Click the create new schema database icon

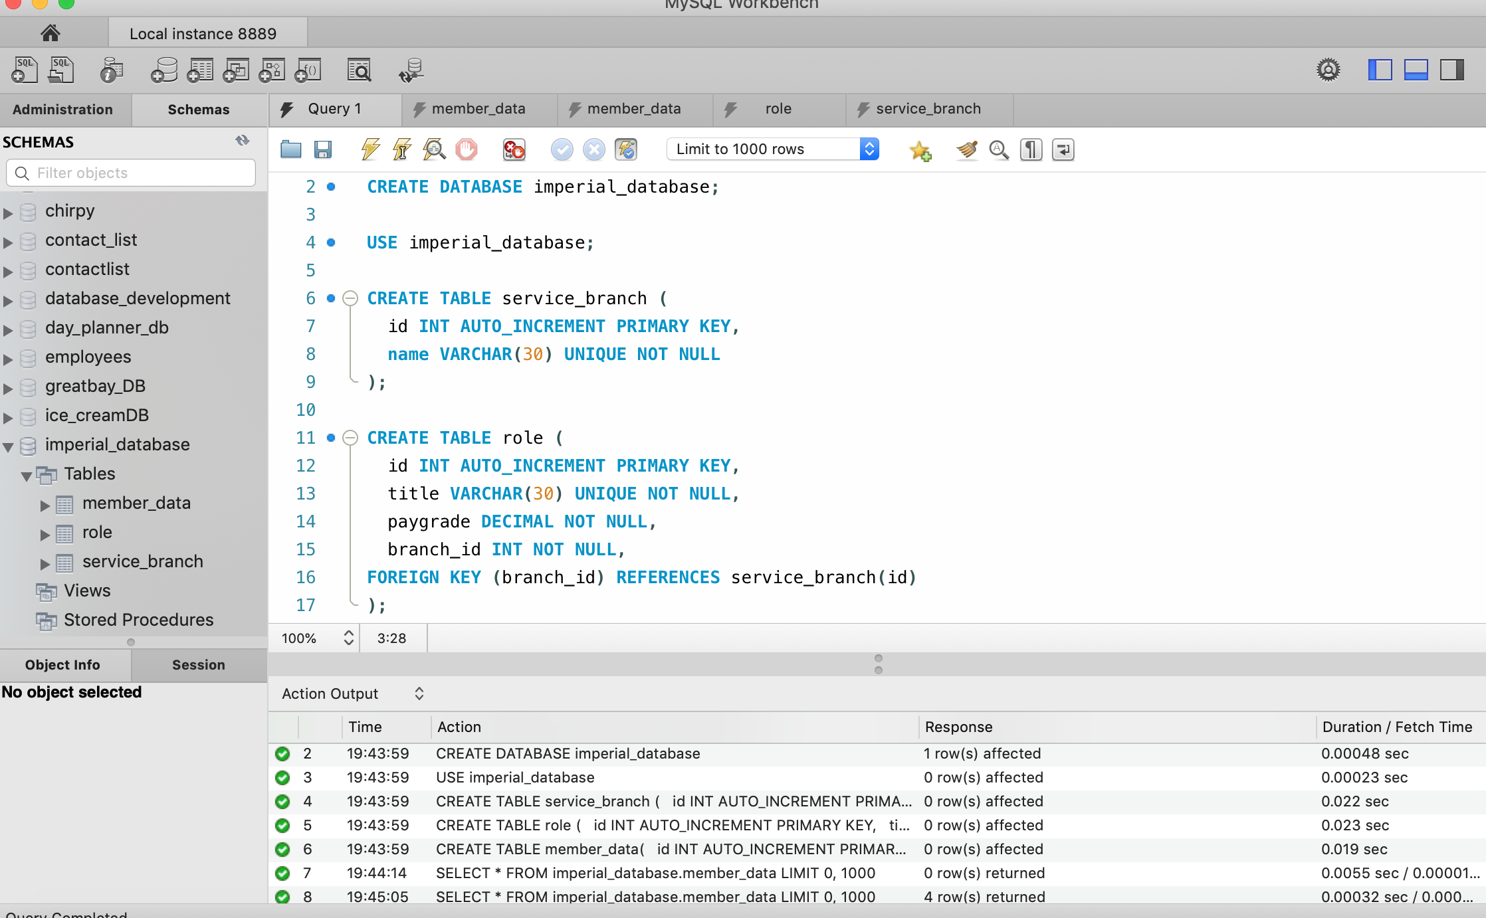tap(163, 70)
